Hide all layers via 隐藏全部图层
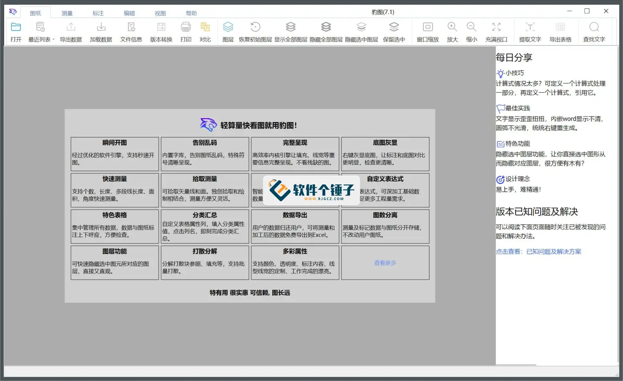 pyautogui.click(x=326, y=31)
